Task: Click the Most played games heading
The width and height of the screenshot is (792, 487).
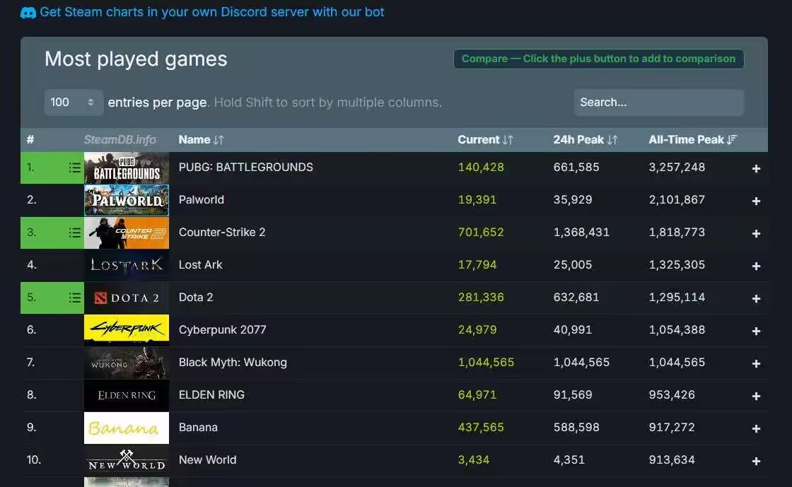Action: [136, 59]
